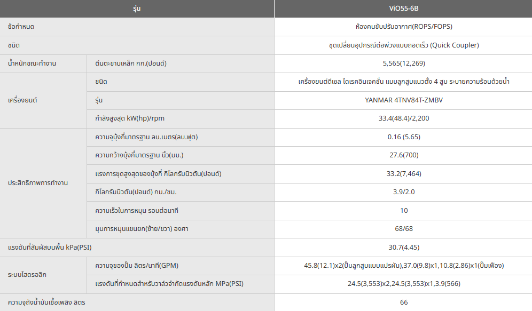Select the YANMAR 4TNV84T-ZMBV engine model cell

click(403, 100)
